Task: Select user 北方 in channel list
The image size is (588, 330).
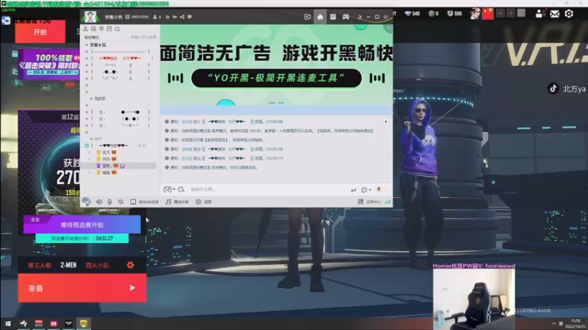Action: pyautogui.click(x=107, y=153)
